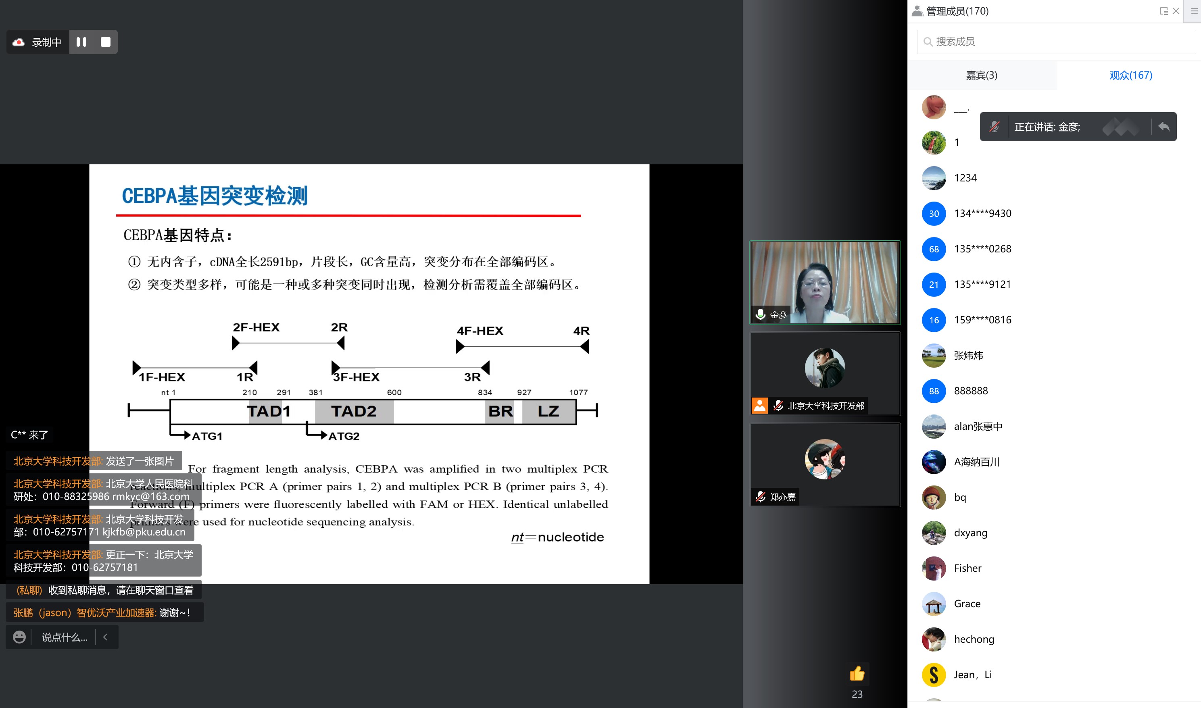Collapse chat box with left chevron

pos(105,637)
